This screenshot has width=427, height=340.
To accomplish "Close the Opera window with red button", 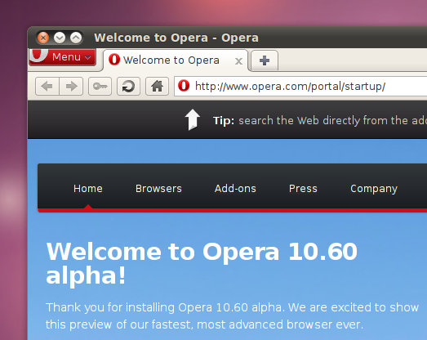I will coord(43,38).
